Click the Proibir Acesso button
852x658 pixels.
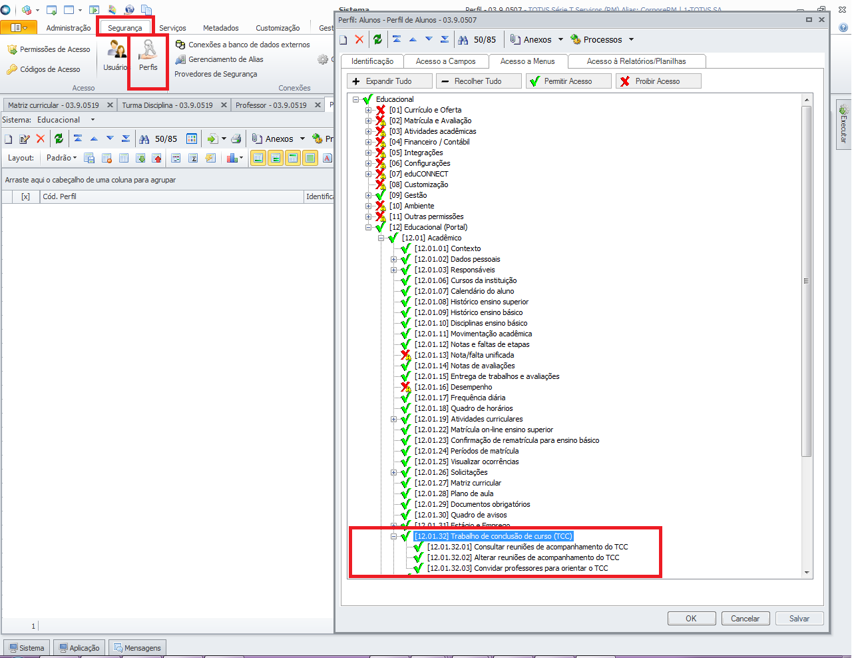658,81
